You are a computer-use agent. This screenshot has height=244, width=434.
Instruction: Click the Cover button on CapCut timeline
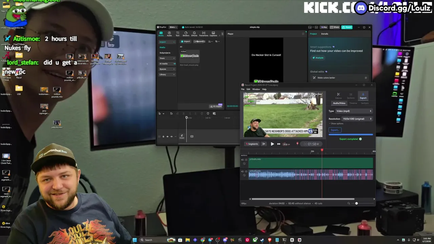(182, 136)
